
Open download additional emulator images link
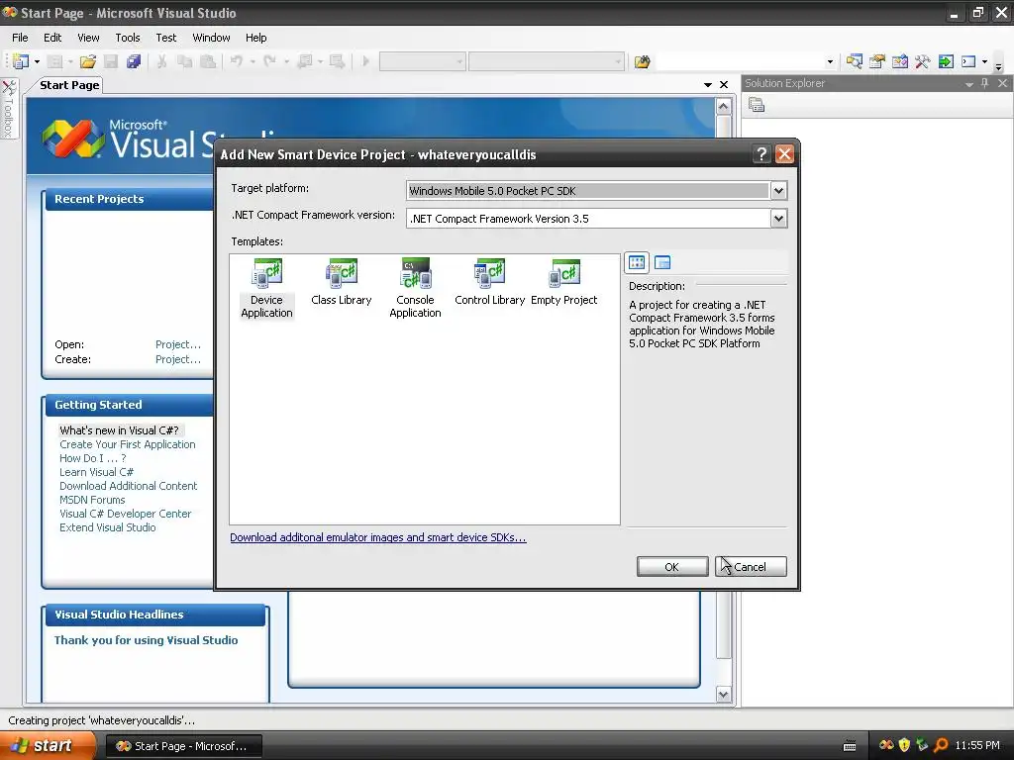point(377,537)
